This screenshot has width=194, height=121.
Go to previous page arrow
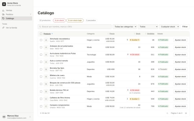[x=167, y=113]
